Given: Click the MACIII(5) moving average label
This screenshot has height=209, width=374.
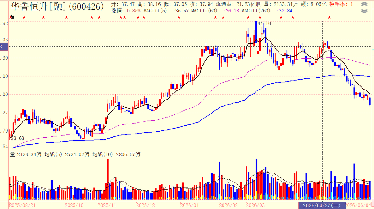Looking at the screenshot, I should pos(156,11).
